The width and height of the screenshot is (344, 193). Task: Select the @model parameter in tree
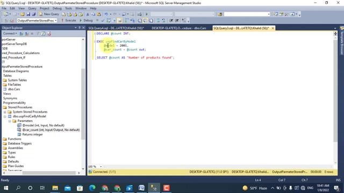pyautogui.click(x=43, y=125)
